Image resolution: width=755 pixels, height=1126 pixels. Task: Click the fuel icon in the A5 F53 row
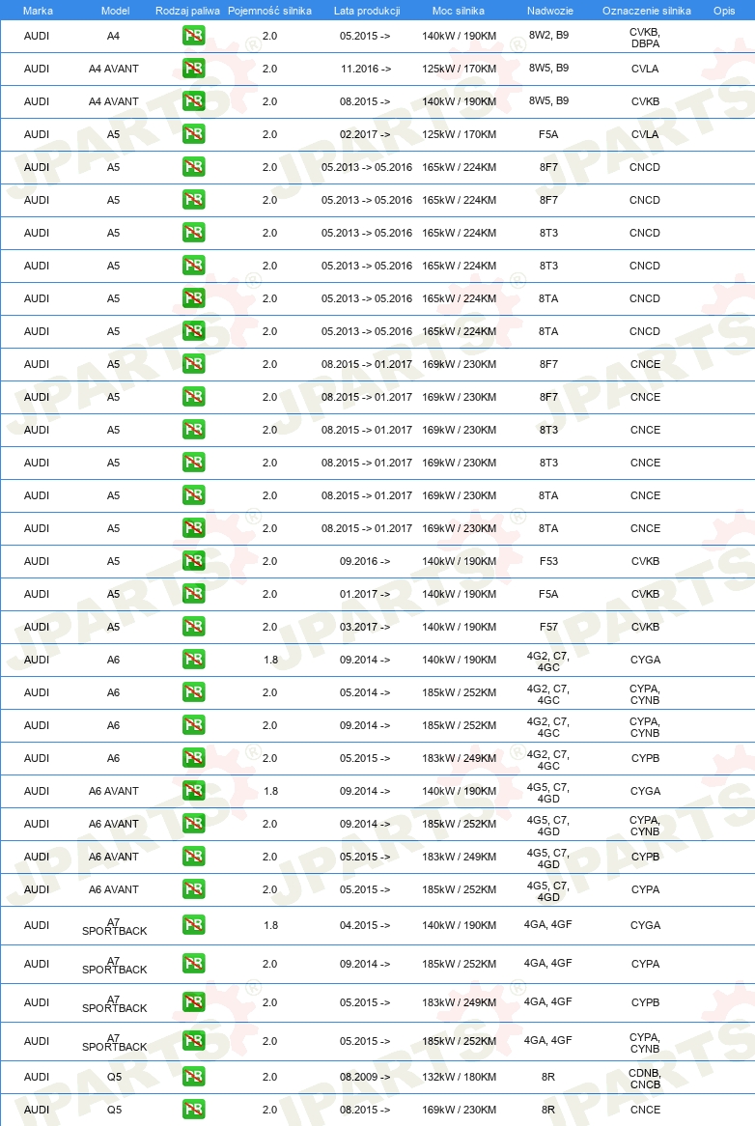194,561
